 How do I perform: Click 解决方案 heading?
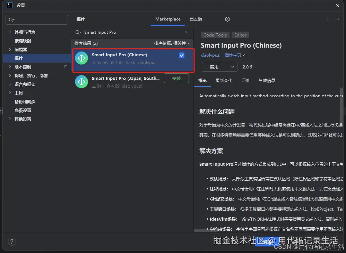pyautogui.click(x=211, y=151)
